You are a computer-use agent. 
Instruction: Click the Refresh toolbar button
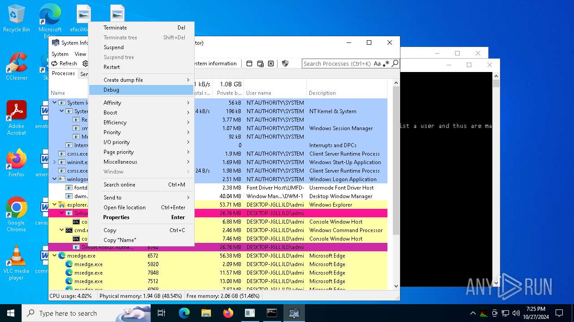64,64
